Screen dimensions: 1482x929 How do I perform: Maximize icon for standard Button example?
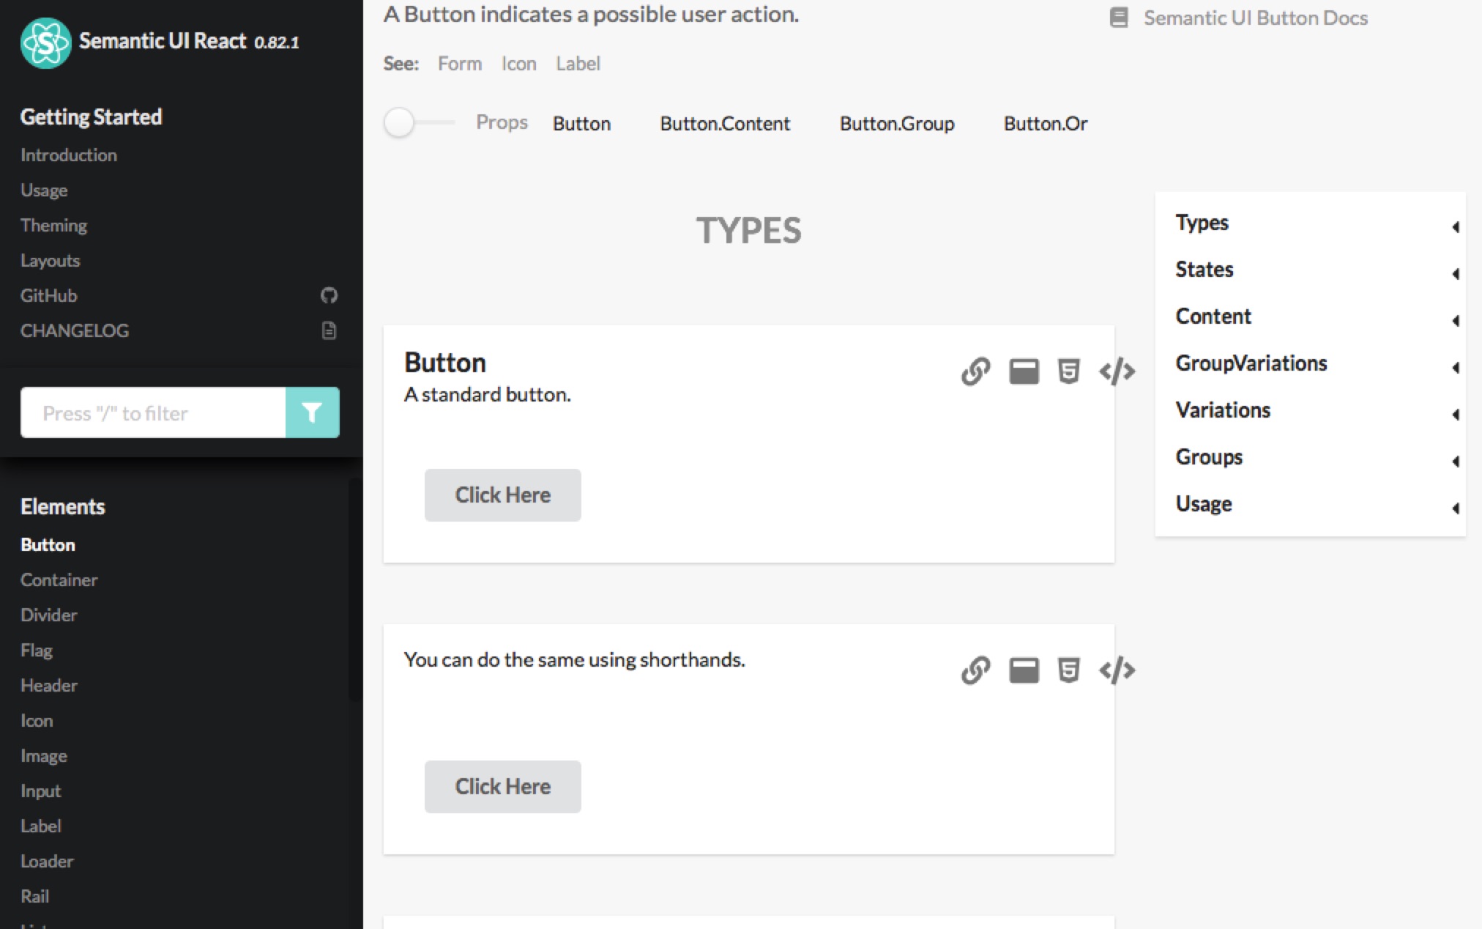(x=1024, y=371)
